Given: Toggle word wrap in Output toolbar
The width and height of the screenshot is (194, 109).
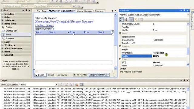Looking at the screenshot, I should click(82, 85).
